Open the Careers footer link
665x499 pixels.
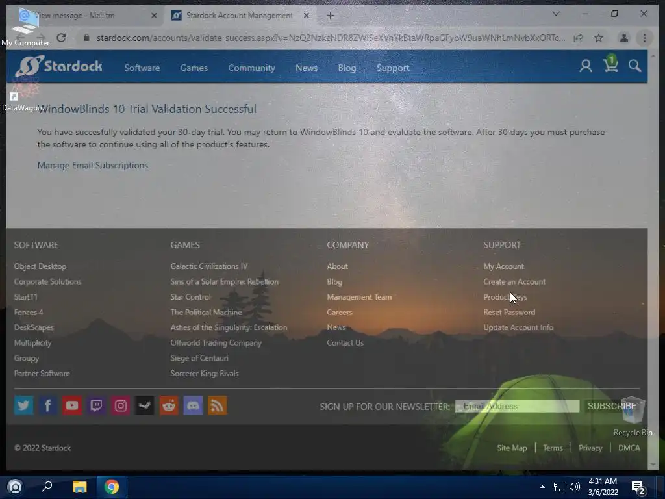[339, 313]
